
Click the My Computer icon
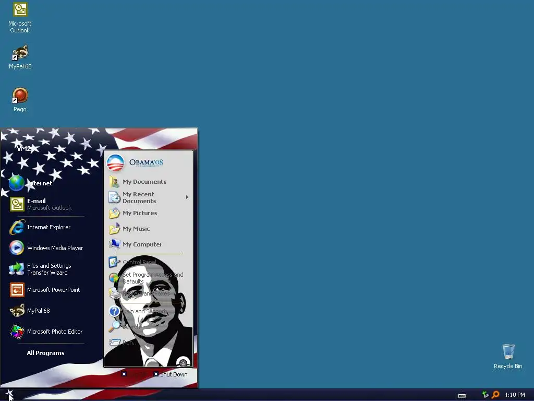point(114,244)
